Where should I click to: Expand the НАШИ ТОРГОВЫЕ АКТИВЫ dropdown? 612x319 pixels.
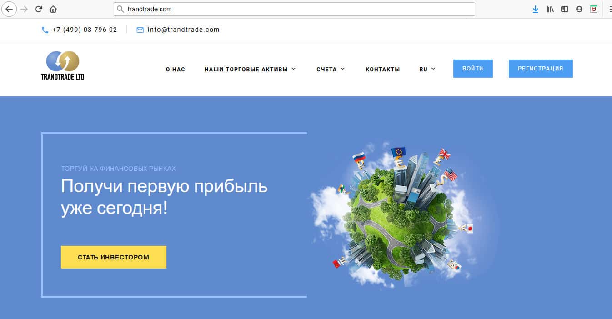pos(250,69)
